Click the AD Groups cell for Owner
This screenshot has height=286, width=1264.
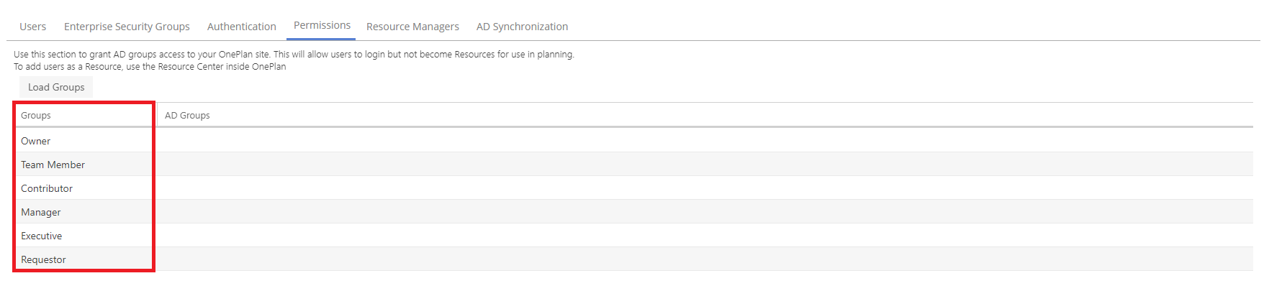(705, 141)
